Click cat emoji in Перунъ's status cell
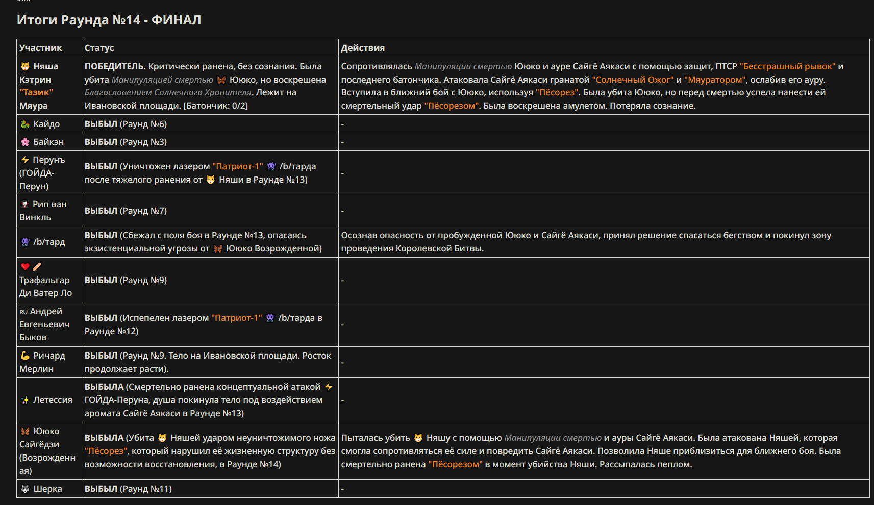This screenshot has height=505, width=874. (x=211, y=180)
